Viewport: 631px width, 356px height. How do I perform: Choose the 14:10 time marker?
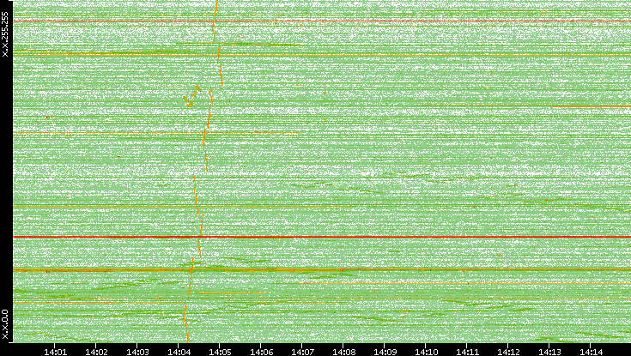[x=426, y=352]
